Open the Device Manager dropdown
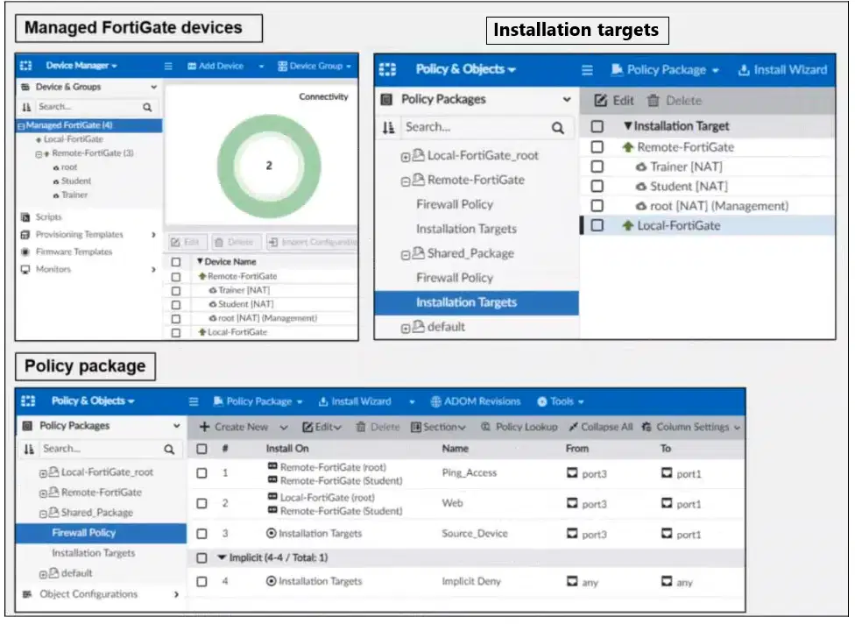This screenshot has width=855, height=624. (81, 66)
